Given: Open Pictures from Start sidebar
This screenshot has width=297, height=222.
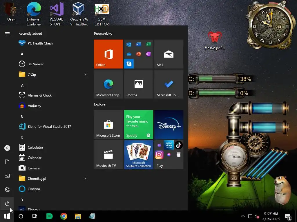Looking at the screenshot, I should (7, 176).
